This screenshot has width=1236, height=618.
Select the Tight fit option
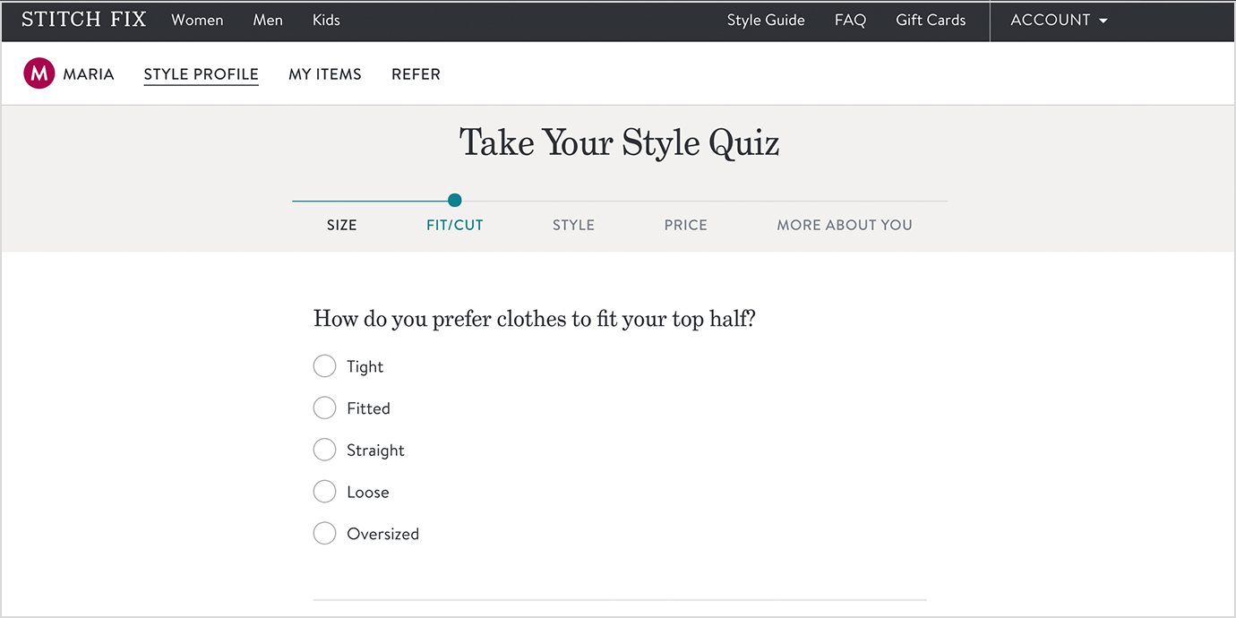(324, 366)
